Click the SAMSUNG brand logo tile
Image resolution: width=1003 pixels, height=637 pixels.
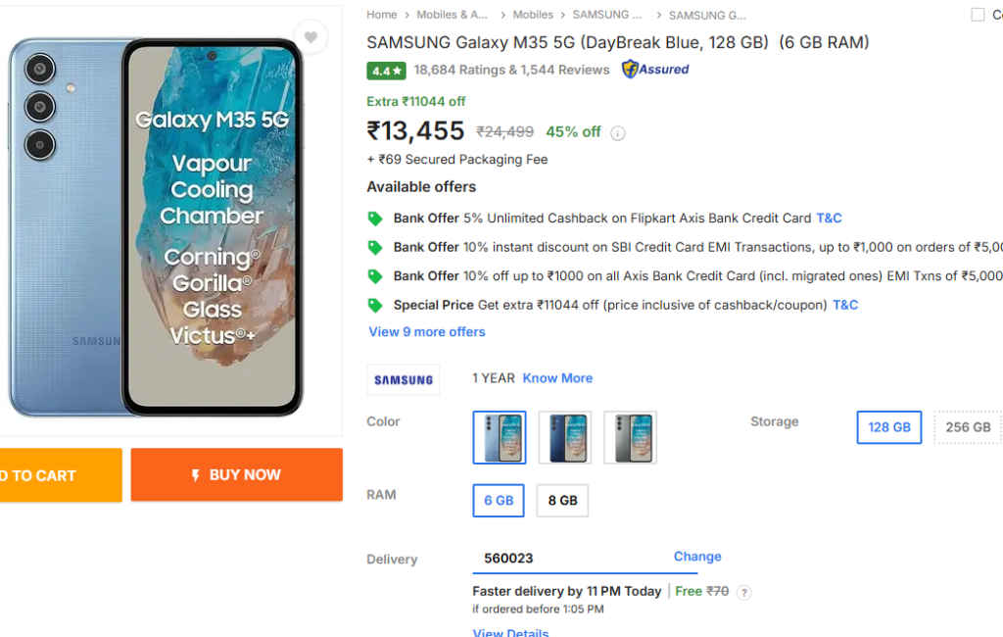(403, 379)
